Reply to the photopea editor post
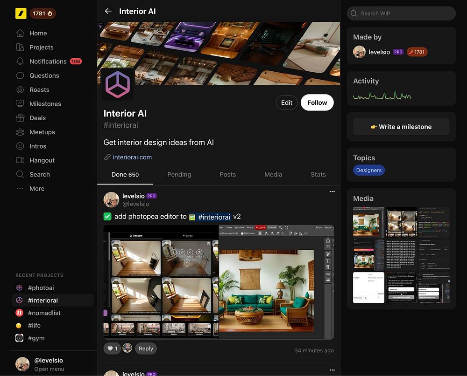This screenshot has width=467, height=376. pos(146,349)
